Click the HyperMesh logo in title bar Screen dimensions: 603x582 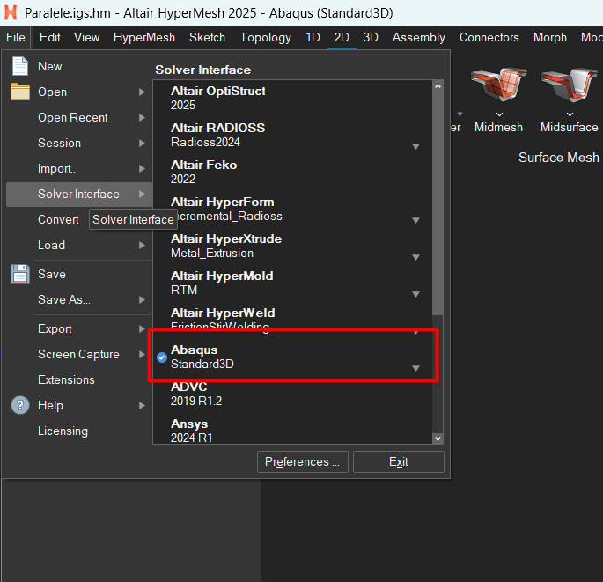[x=11, y=12]
